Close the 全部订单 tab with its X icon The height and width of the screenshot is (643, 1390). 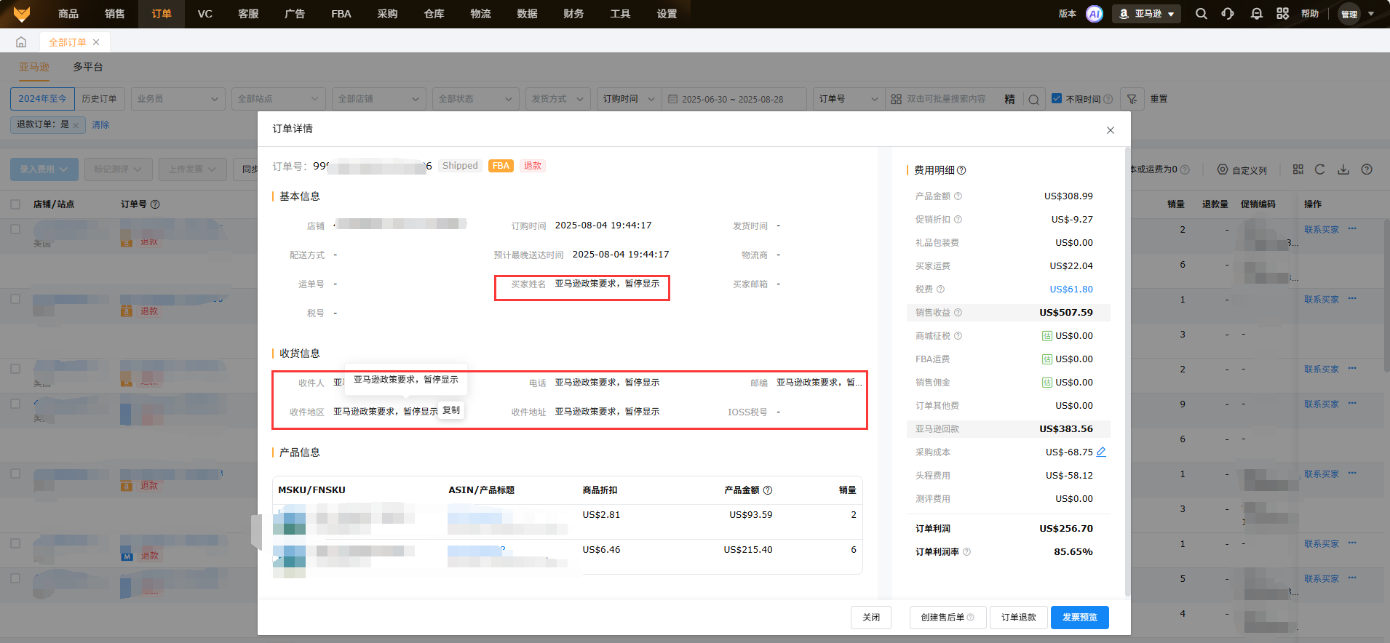(96, 42)
